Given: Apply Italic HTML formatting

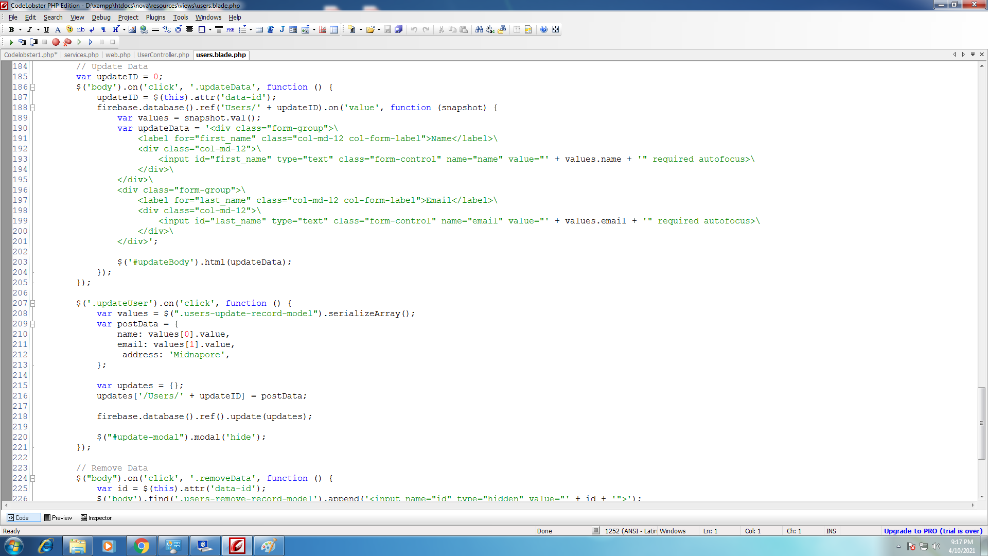Looking at the screenshot, I should (x=29, y=29).
